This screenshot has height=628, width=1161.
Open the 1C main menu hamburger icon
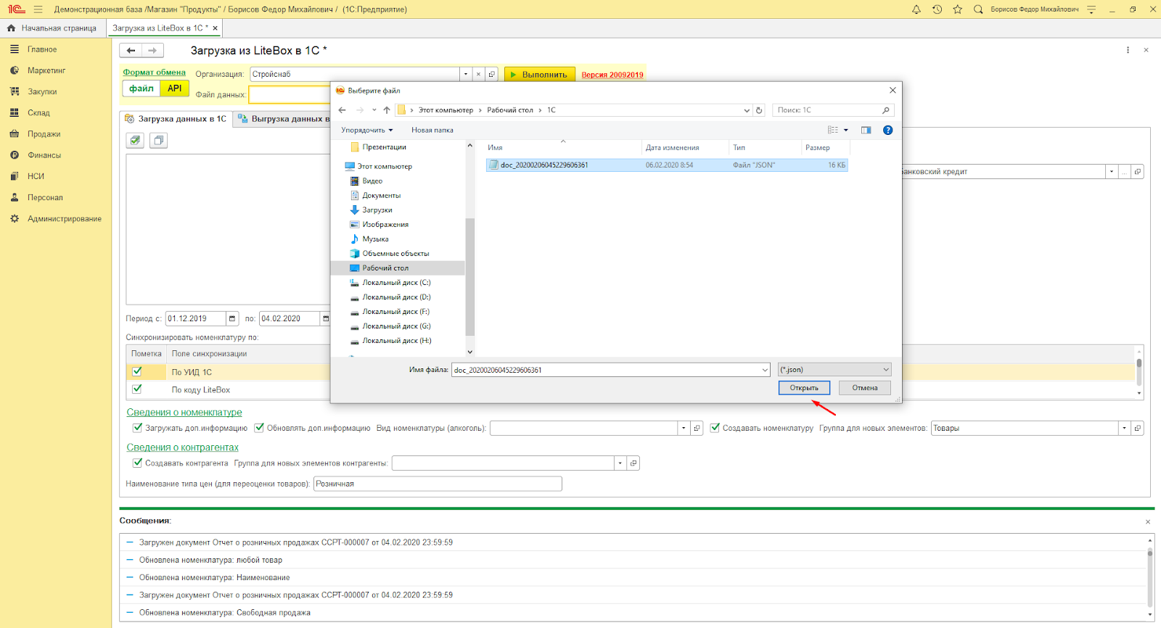point(38,9)
